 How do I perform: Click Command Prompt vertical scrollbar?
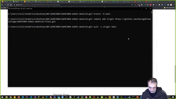click(x=152, y=49)
